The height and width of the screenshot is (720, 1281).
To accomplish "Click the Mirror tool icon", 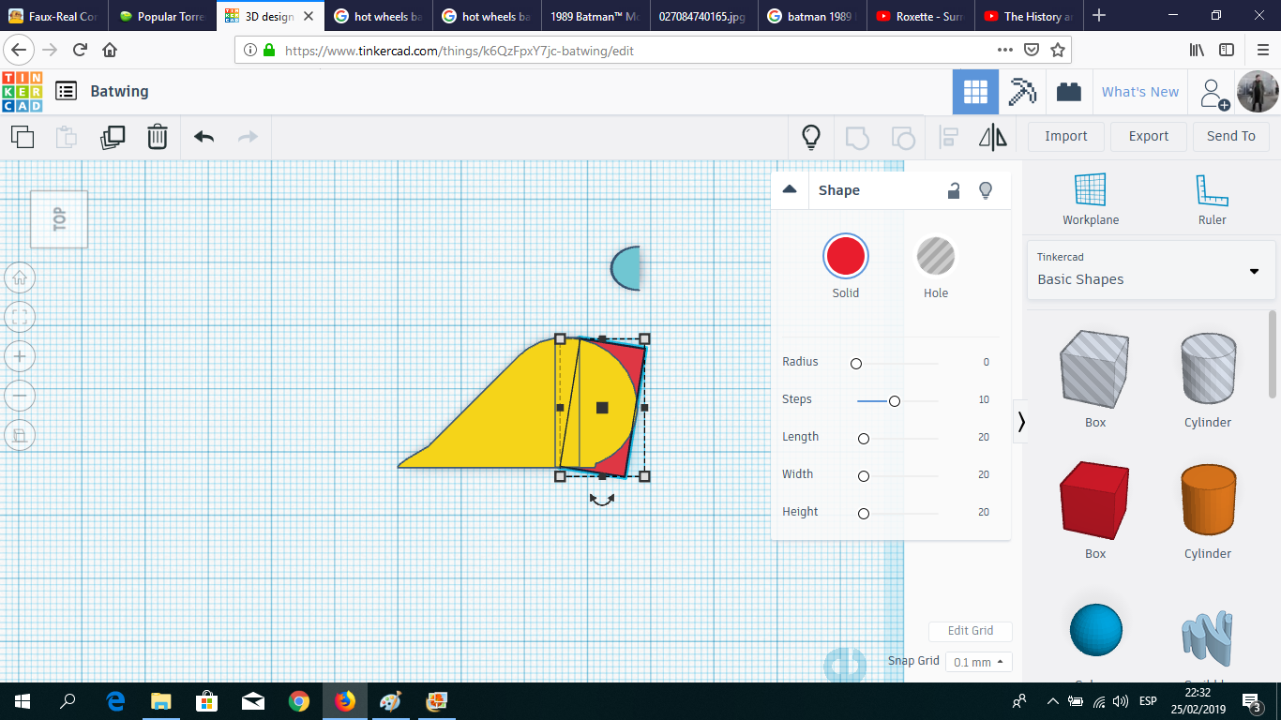I will (x=993, y=137).
